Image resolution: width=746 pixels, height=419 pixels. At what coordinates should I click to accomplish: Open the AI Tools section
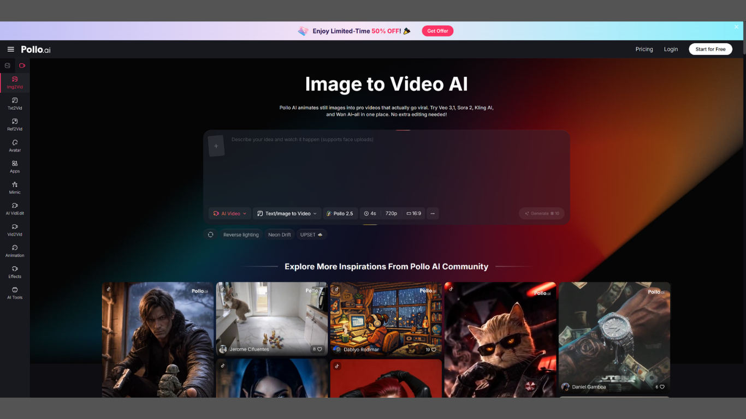coord(15,293)
